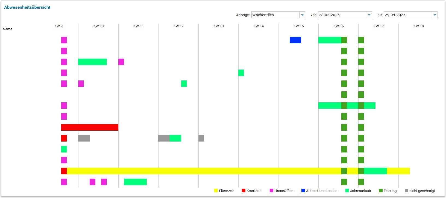Screen dimensions: 446x198
Task: Click the magenta HomeOffice legend swatch
Action: (271, 191)
